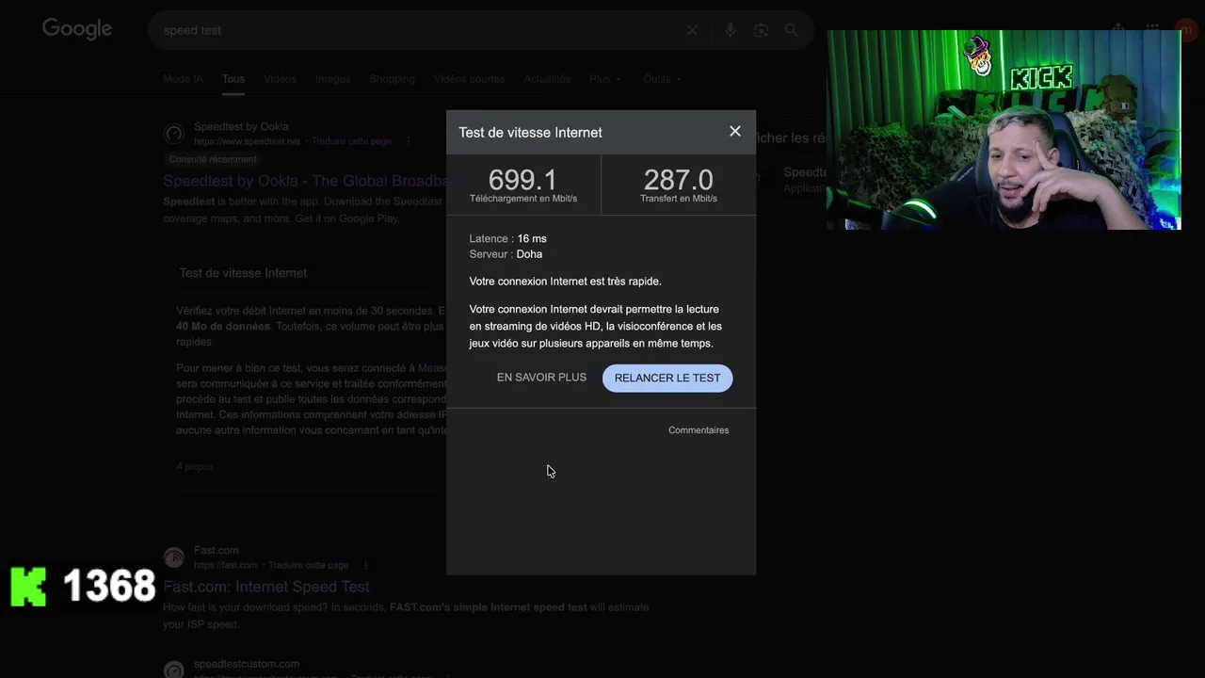Expand the Plus dropdown
Image resolution: width=1205 pixels, height=678 pixels.
[604, 79]
